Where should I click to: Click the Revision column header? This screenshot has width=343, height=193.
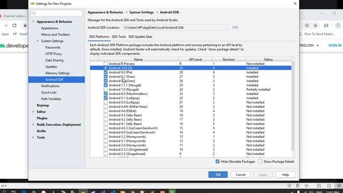(229, 60)
